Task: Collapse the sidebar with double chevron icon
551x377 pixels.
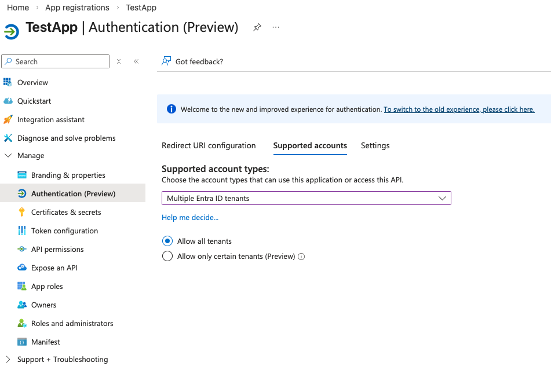Action: point(136,61)
